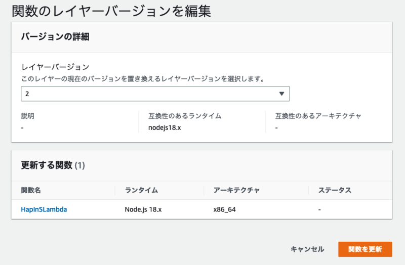Select the ステータス column header

335,190
